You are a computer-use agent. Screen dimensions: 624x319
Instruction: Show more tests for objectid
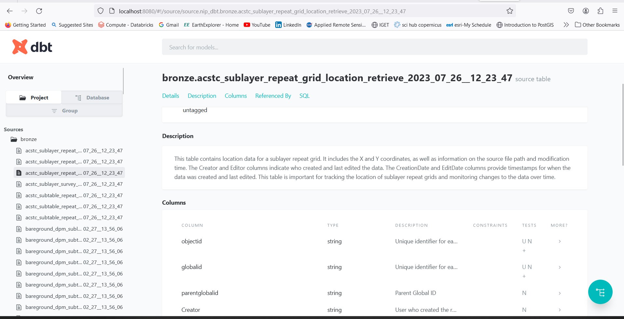coord(524,250)
